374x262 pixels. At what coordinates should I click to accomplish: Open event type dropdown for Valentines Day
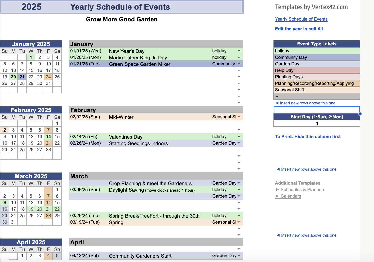[x=239, y=137]
